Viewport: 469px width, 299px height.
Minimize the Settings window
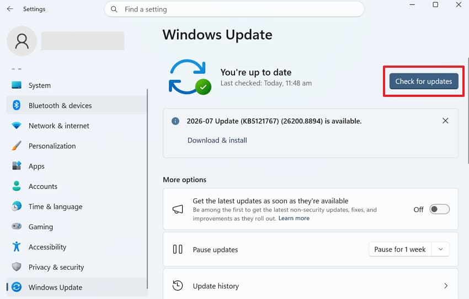(412, 5)
